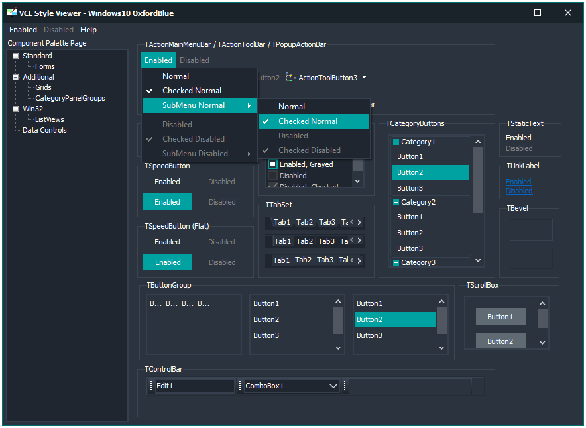
Task: Click Button3 under Category2
Action: click(x=430, y=248)
